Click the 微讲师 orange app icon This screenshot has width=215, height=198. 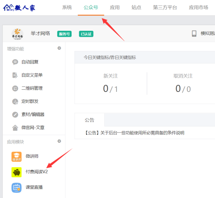click(16, 157)
